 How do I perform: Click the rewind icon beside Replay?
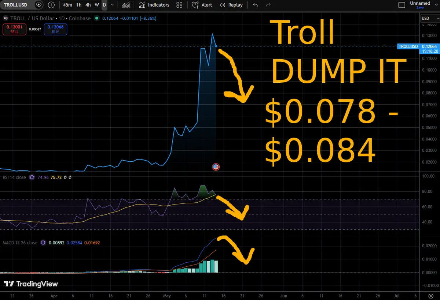tap(223, 5)
